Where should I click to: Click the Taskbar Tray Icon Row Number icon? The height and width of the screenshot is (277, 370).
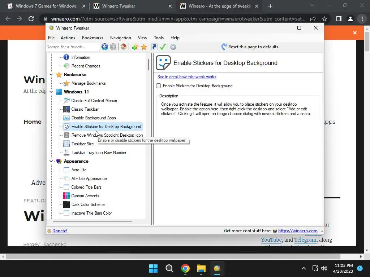coord(66,153)
